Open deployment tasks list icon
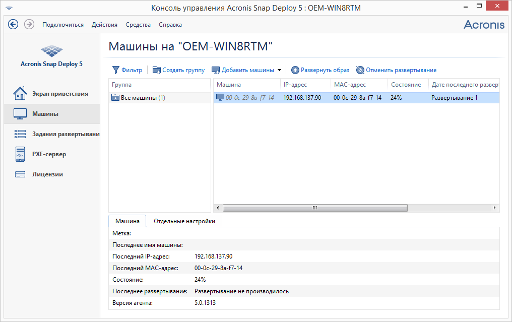The height and width of the screenshot is (322, 512). coord(20,134)
